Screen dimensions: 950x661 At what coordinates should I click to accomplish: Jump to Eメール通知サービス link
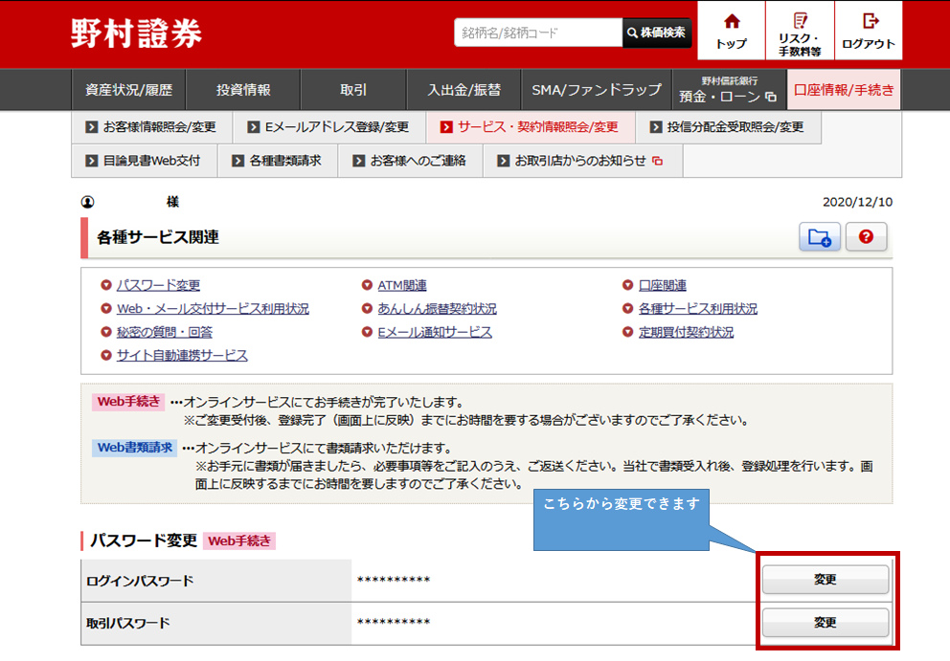(x=435, y=332)
